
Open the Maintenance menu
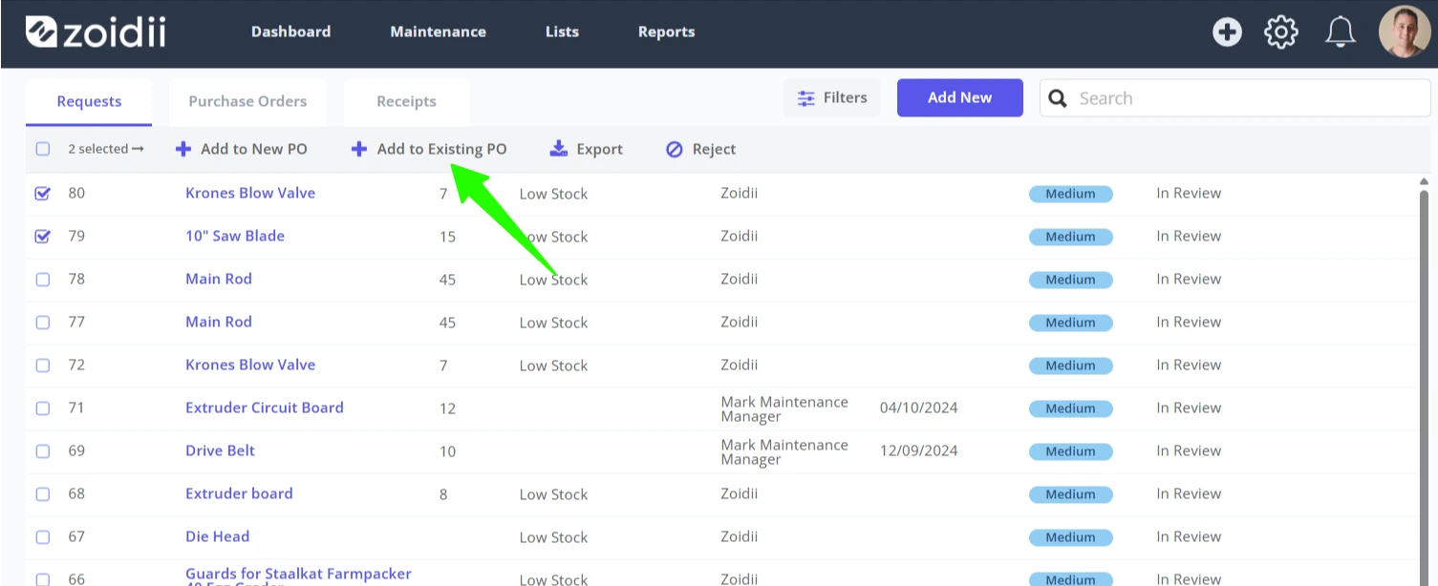[438, 31]
